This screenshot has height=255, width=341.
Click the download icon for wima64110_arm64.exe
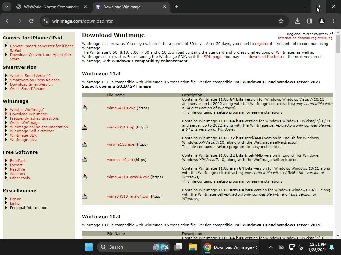tap(85, 177)
